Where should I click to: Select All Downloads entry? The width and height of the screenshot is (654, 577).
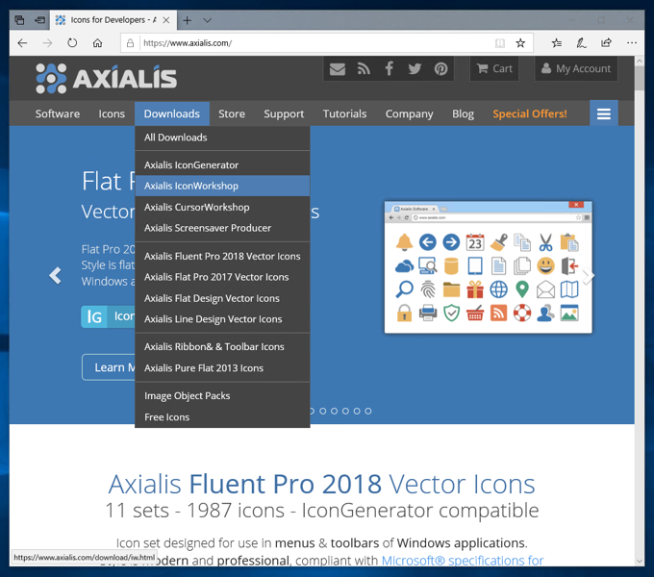[222, 138]
